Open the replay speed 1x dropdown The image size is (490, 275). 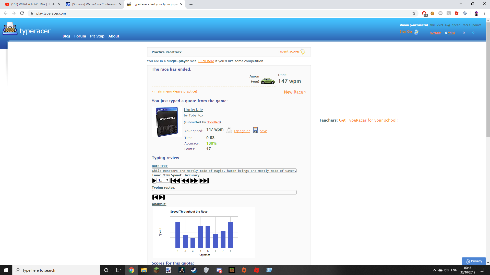pyautogui.click(x=163, y=180)
